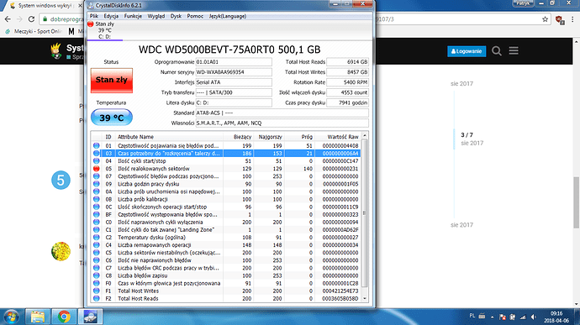Screen dimensions: 580x325
Task: Click attribute list scroll-down arrow
Action: pos(365,298)
